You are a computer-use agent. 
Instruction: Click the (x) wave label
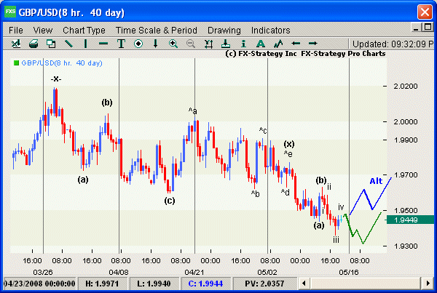tap(289, 144)
